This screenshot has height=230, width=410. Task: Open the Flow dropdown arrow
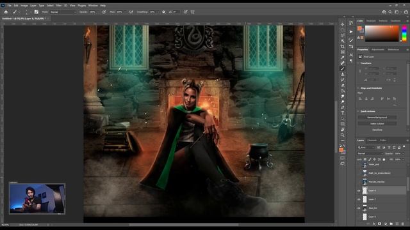click(126, 12)
